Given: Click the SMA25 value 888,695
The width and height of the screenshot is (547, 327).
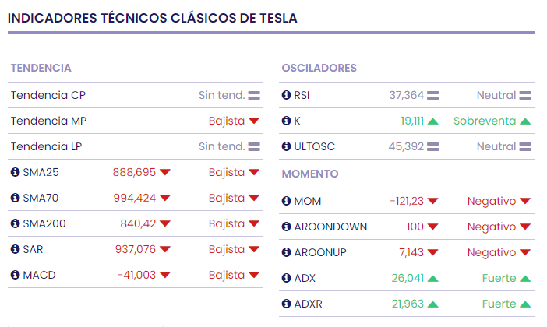Looking at the screenshot, I should 134,172.
